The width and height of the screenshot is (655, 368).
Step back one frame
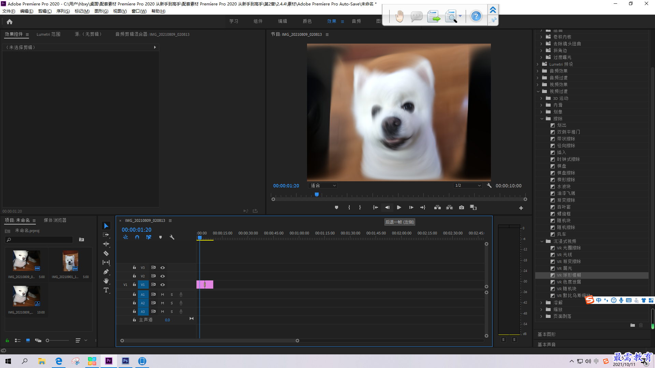[387, 208]
